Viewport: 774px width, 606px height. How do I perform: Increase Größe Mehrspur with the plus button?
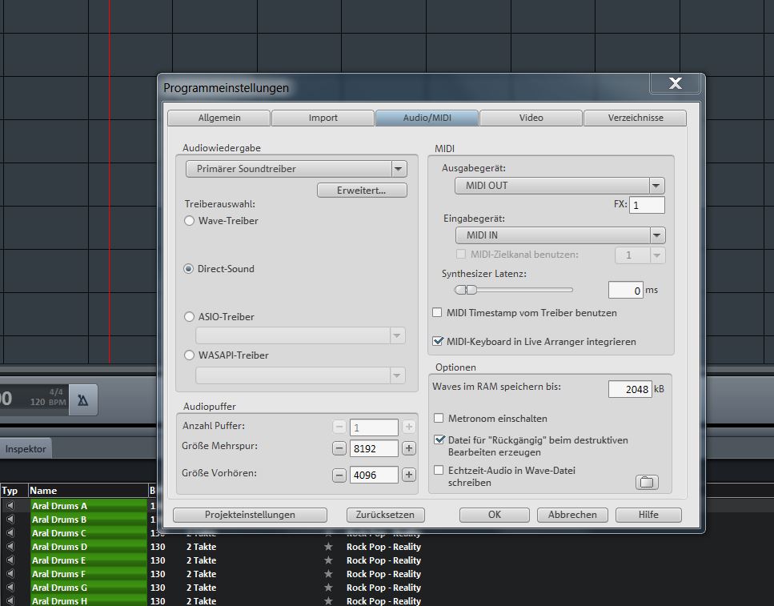[409, 449]
